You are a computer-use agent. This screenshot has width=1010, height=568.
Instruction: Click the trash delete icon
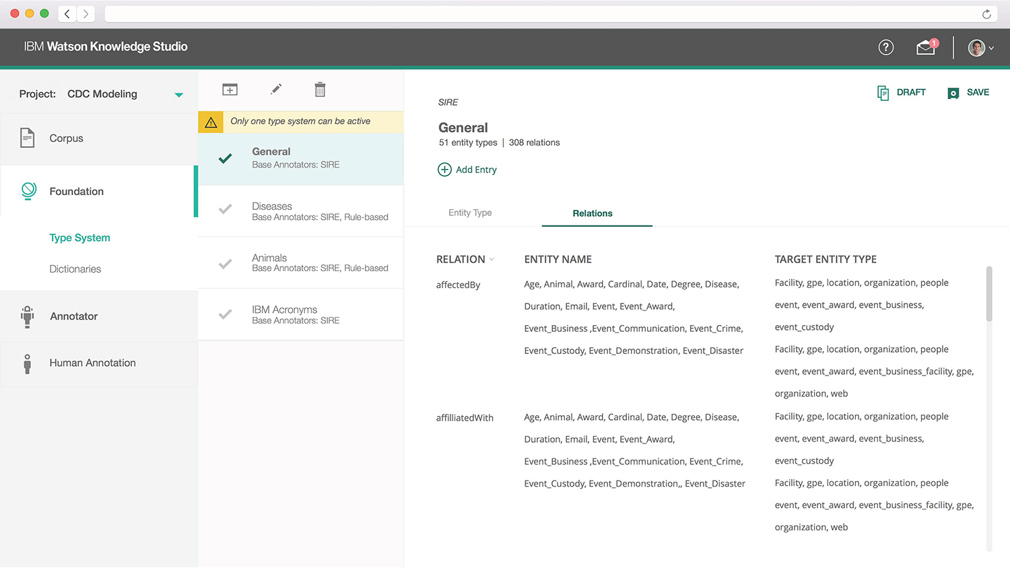point(321,90)
